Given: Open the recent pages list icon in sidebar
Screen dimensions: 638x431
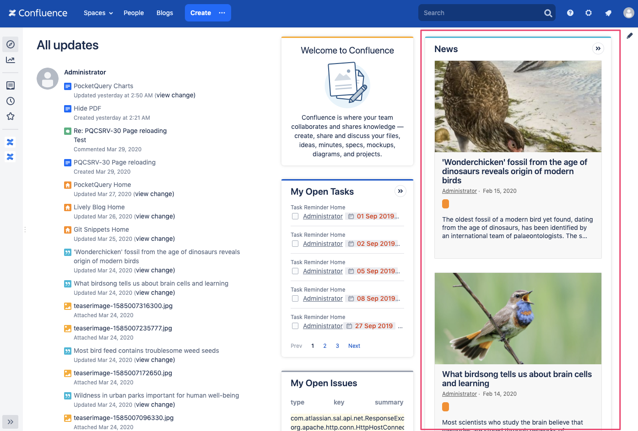Looking at the screenshot, I should pos(11,85).
